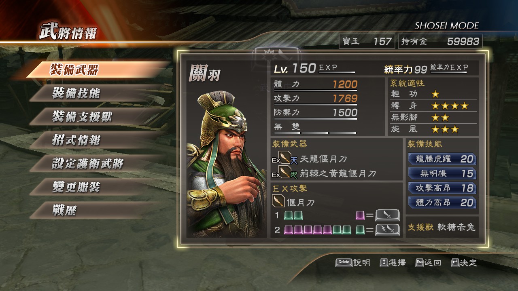Select the 無明帳 15 skill button
This screenshot has width=518, height=291.
click(x=442, y=173)
